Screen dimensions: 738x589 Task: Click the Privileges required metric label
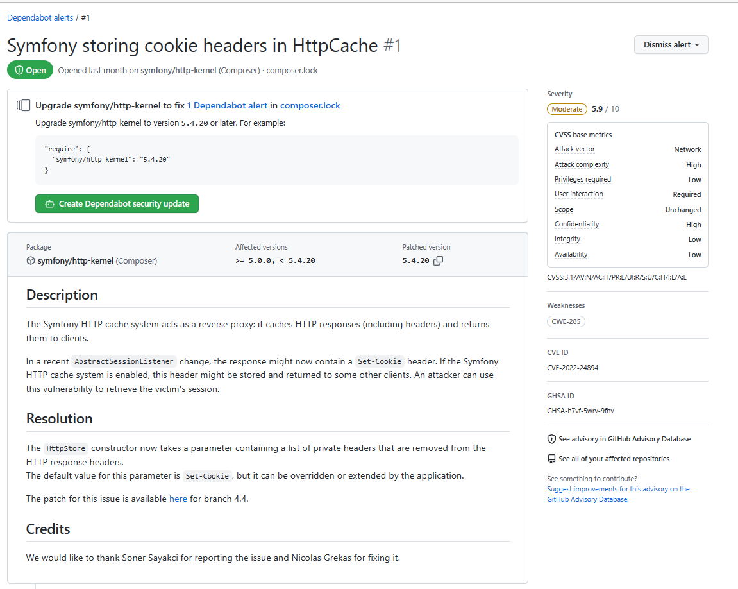click(582, 180)
